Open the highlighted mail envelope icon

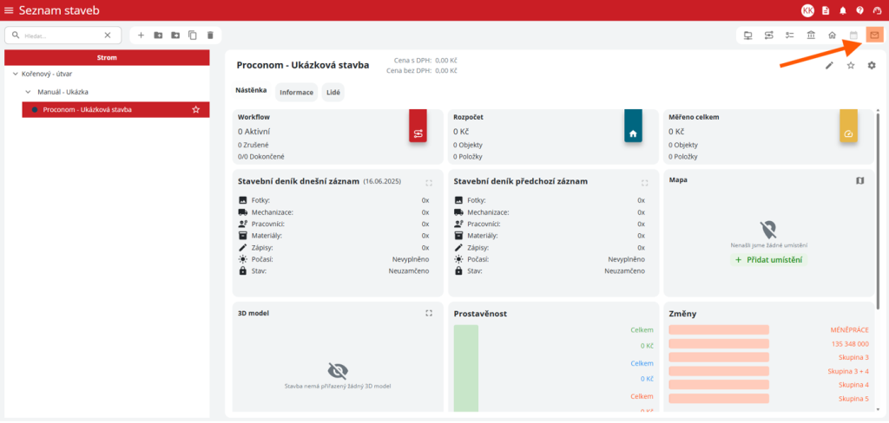coord(874,35)
